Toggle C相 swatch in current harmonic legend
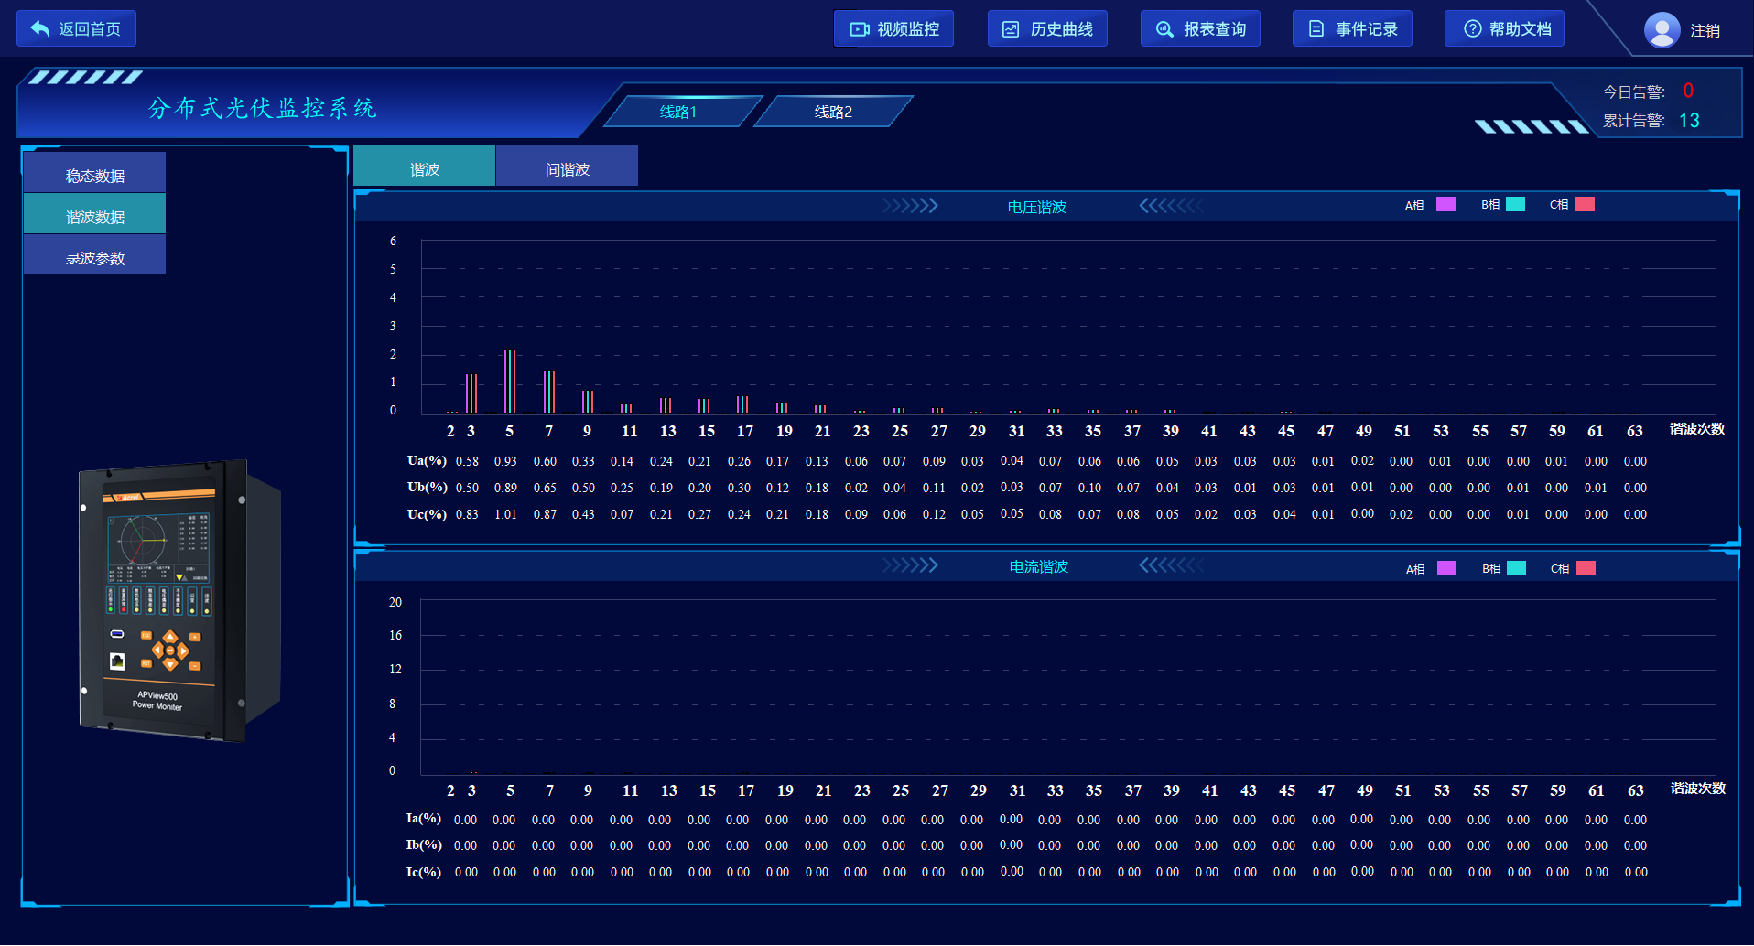 (x=1586, y=568)
